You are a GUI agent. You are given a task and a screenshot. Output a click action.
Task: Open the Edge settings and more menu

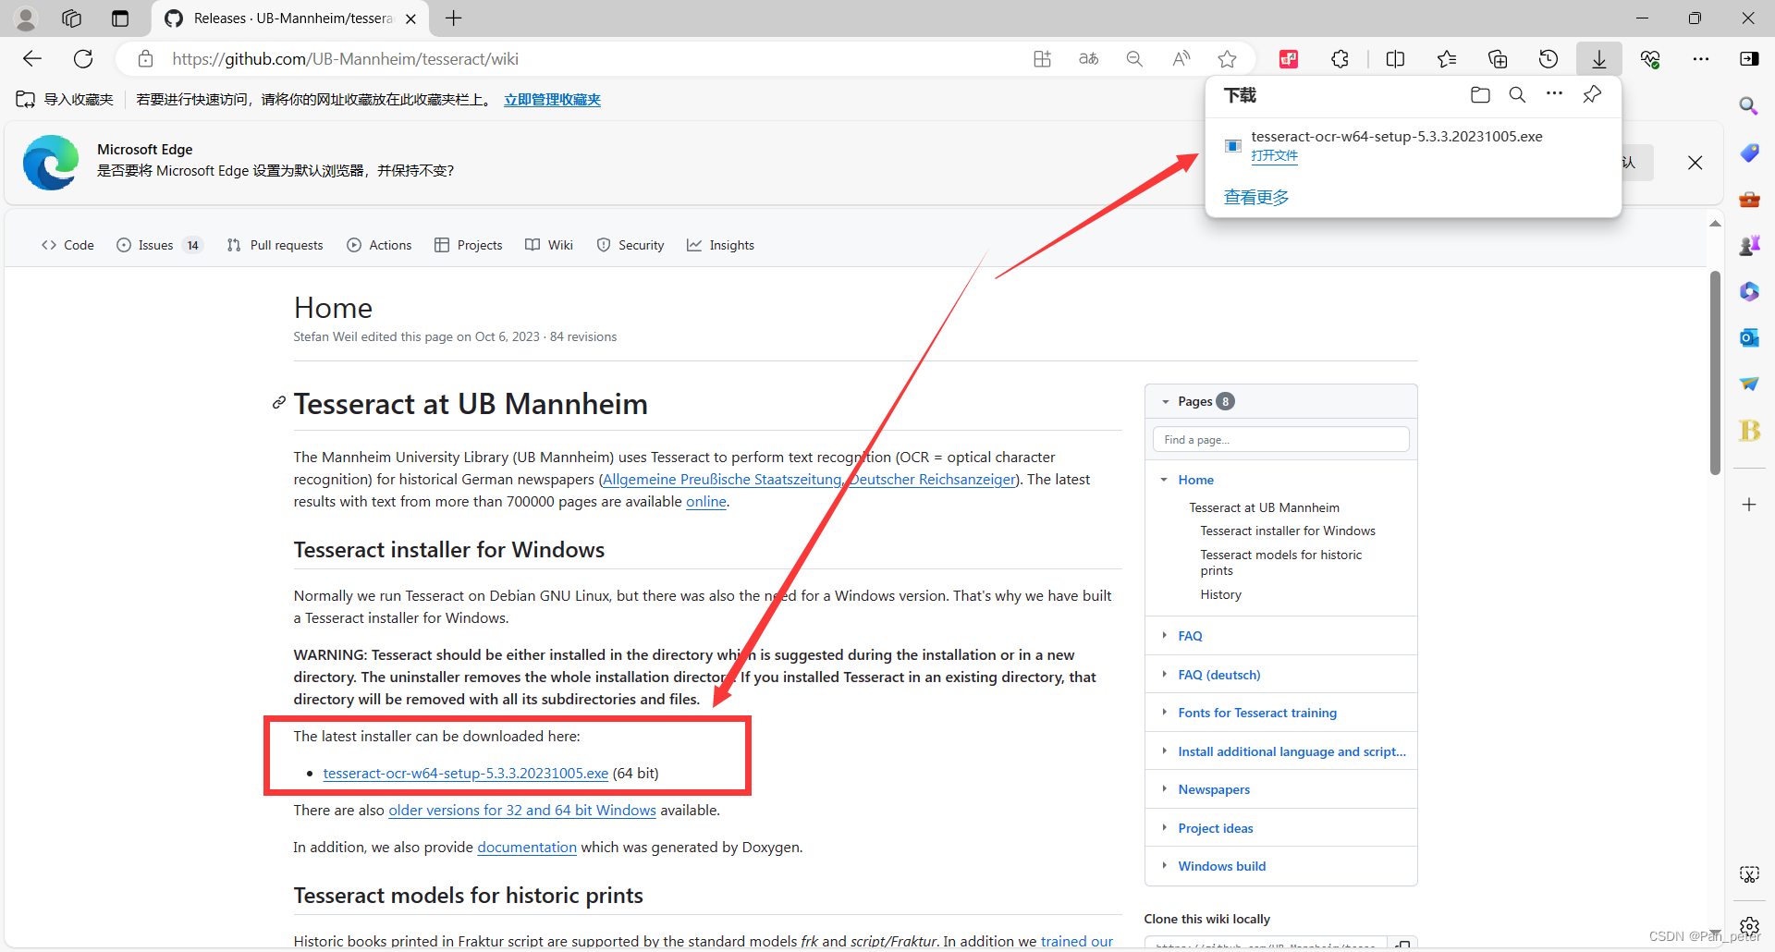tap(1701, 59)
